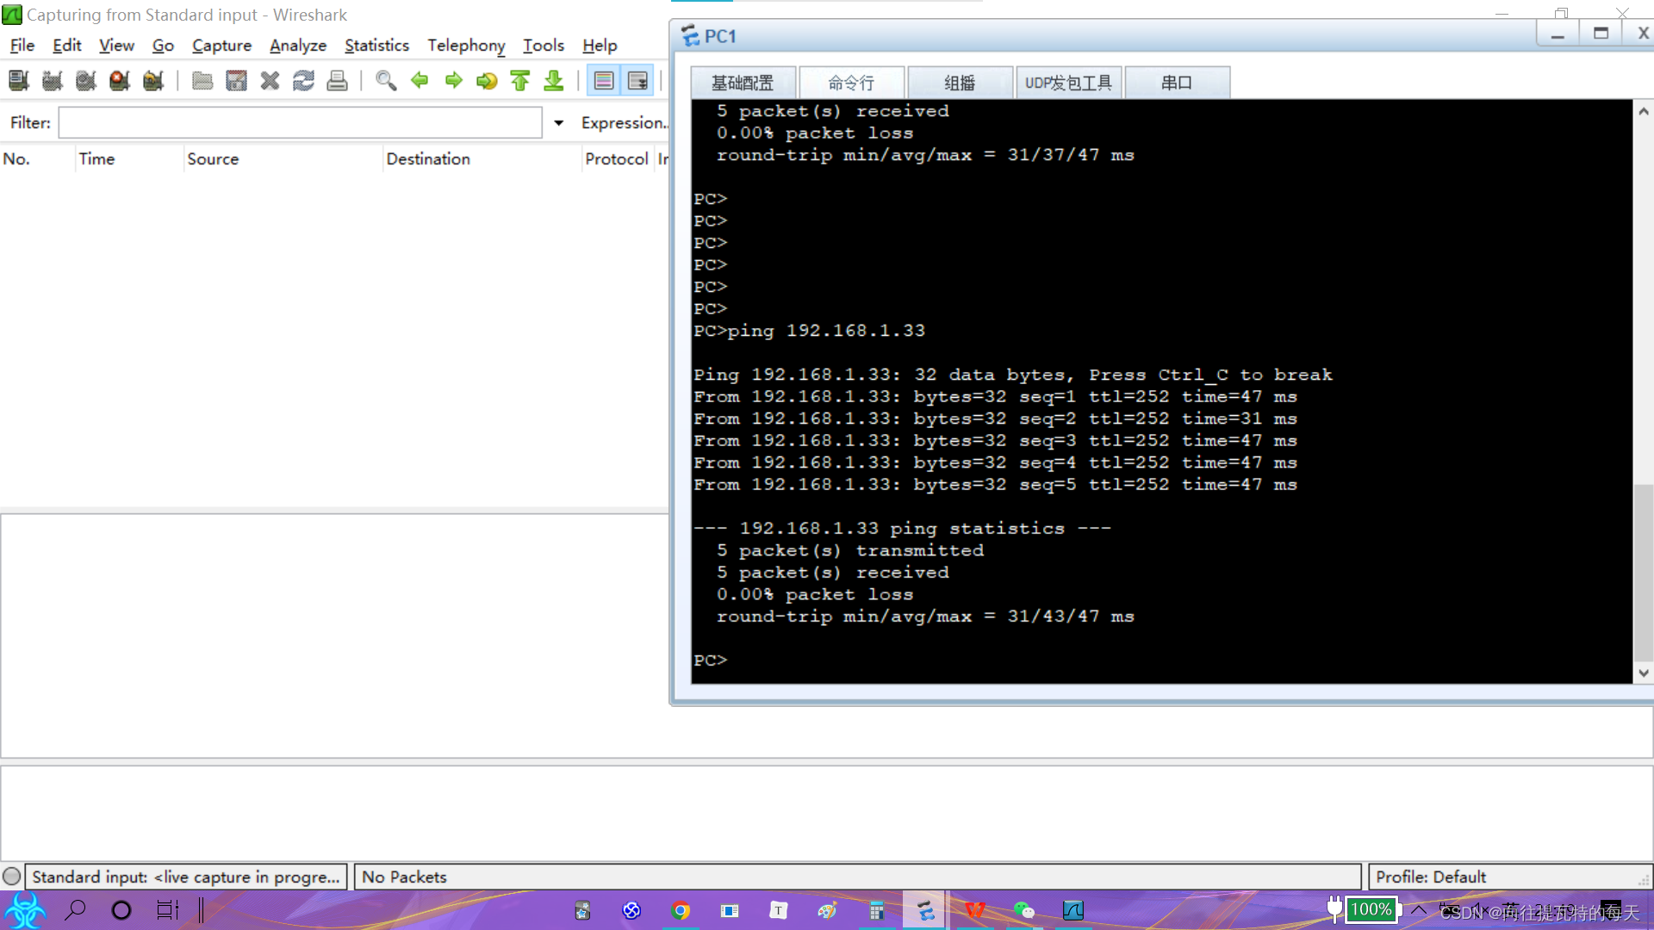Viewport: 1654px width, 930px height.
Task: Click the PC1 terminal scrollbar thumb
Action: click(1644, 573)
